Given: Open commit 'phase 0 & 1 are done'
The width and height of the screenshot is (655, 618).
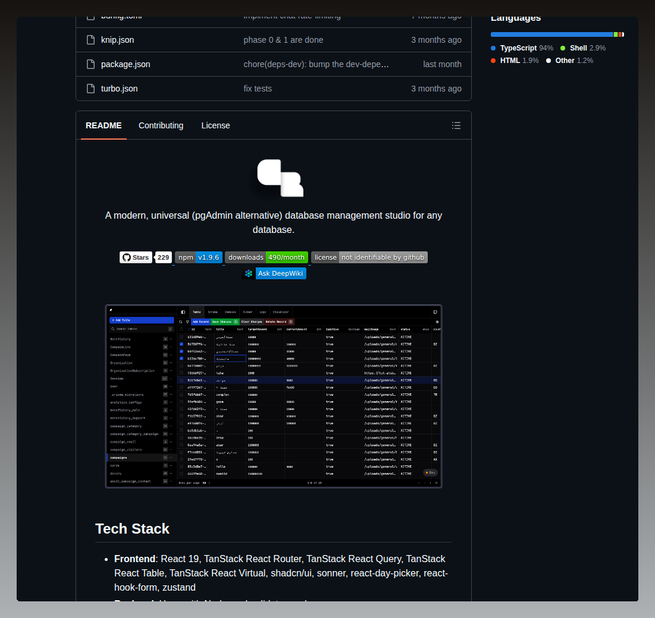Looking at the screenshot, I should pyautogui.click(x=283, y=40).
